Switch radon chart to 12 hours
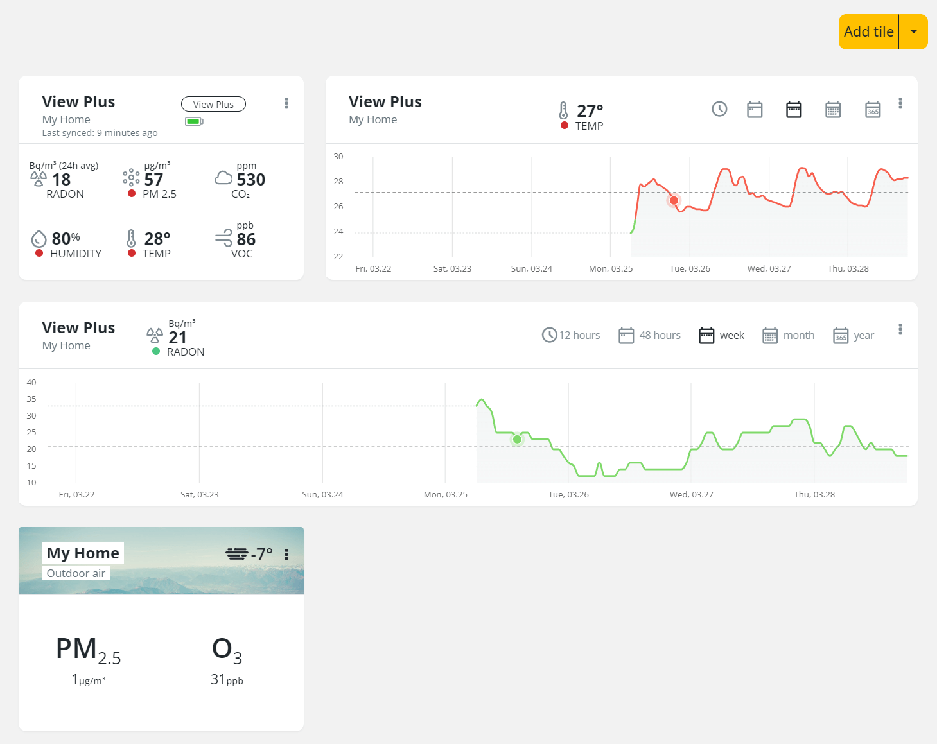Screen dimensions: 937x744 (571, 335)
